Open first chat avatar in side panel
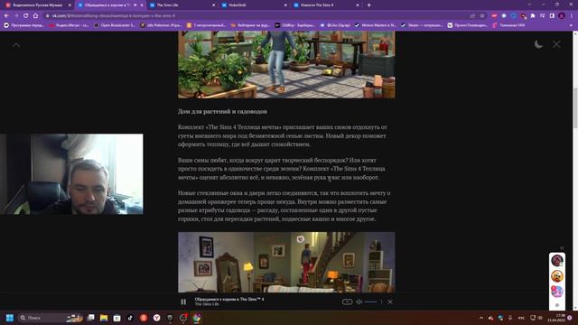Image resolution: width=578 pixels, height=325 pixels. click(557, 261)
